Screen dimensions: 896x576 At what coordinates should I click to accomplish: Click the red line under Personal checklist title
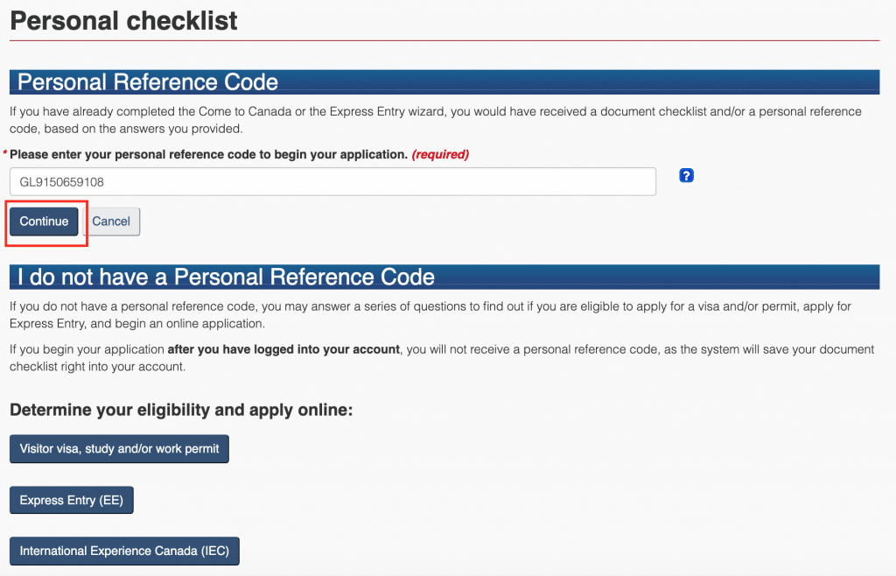(x=444, y=40)
